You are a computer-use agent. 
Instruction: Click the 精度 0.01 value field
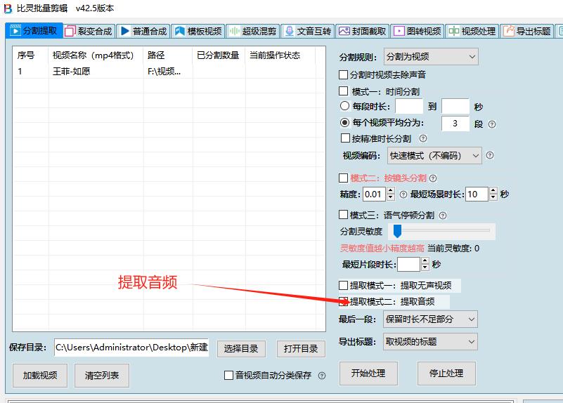[375, 194]
